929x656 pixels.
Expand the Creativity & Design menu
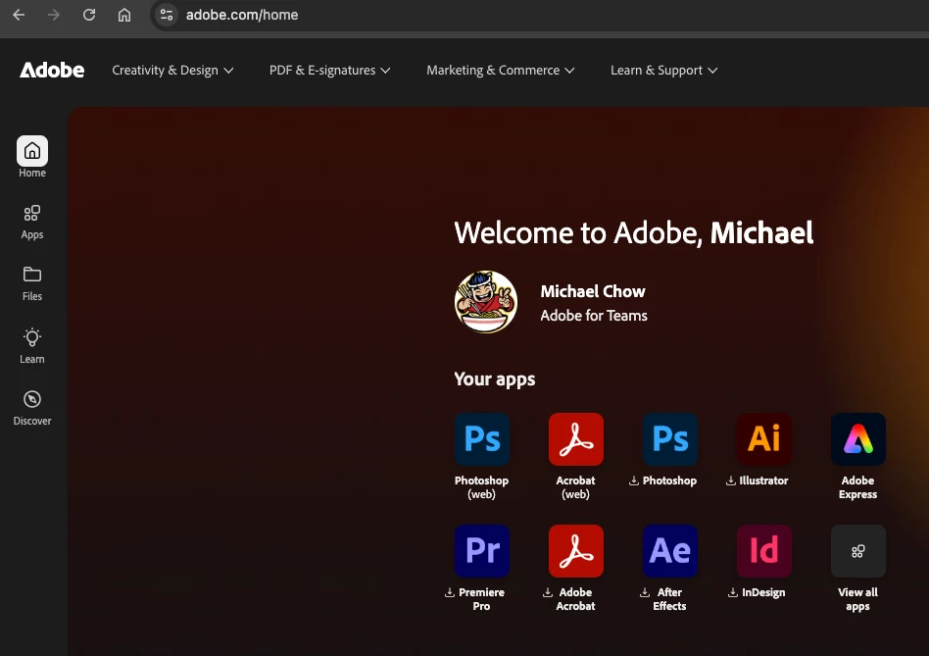172,70
